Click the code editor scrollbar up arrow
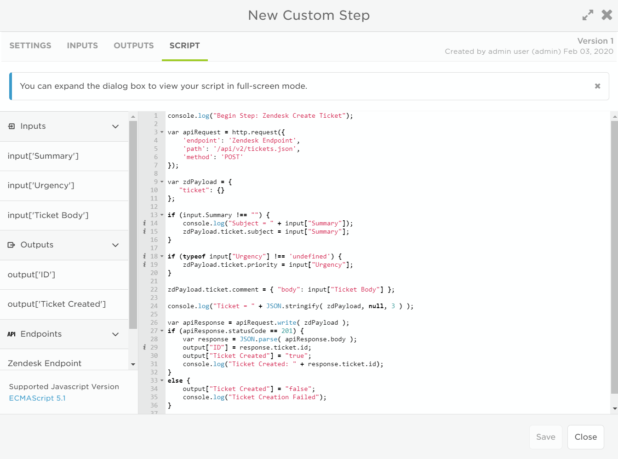The image size is (618, 459). click(x=614, y=117)
